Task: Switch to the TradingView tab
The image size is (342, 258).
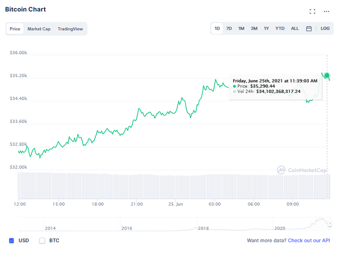Action: coord(70,29)
